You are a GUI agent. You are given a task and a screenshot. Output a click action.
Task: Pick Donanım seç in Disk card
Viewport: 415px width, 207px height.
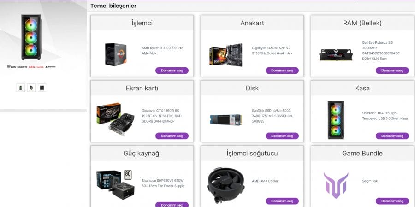pyautogui.click(x=282, y=136)
